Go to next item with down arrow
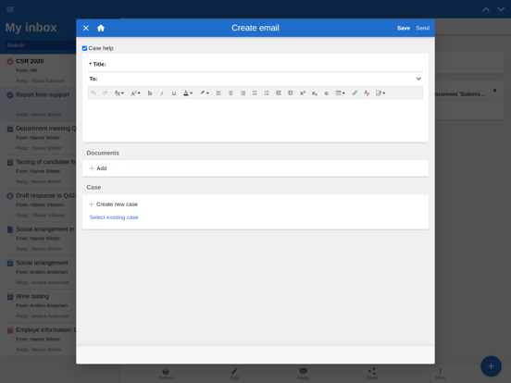 (x=501, y=9)
